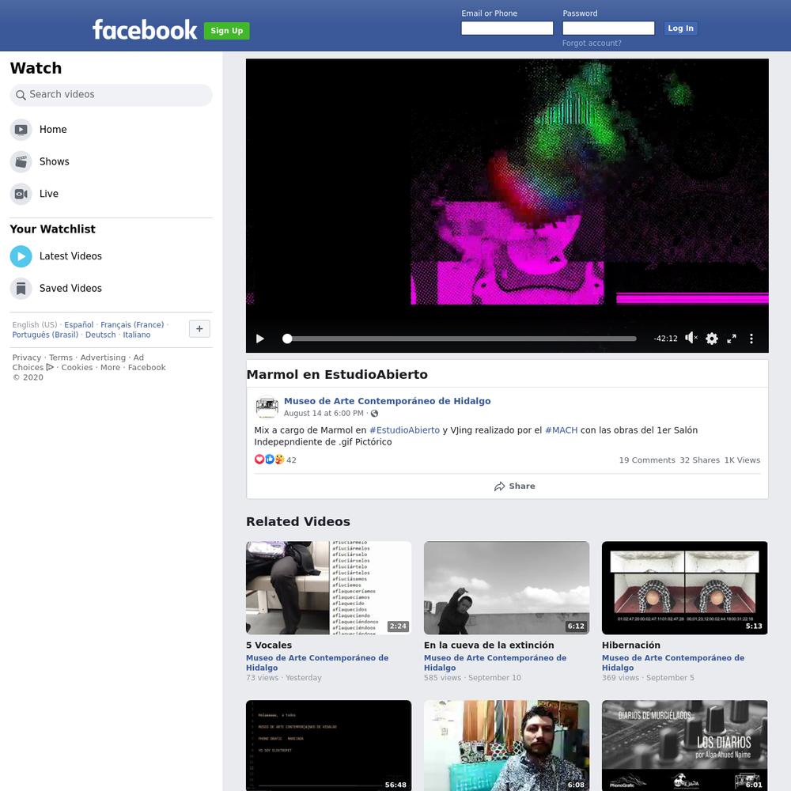Image resolution: width=791 pixels, height=791 pixels.
Task: Switch language to Italiano
Action: 137,335
